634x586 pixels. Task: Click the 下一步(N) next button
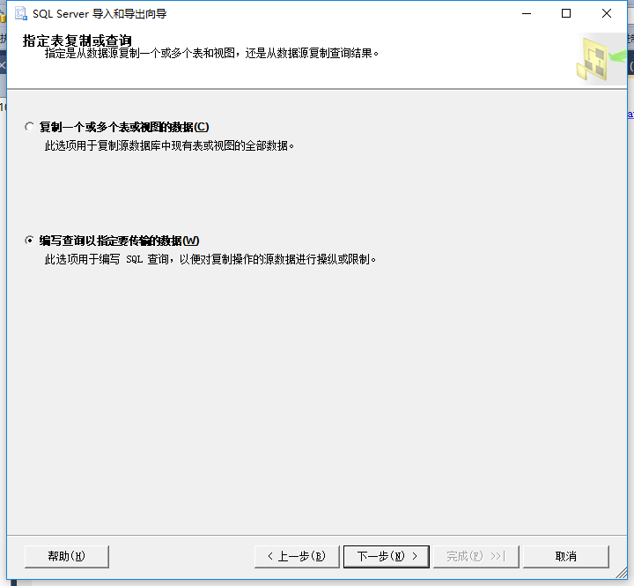point(387,556)
